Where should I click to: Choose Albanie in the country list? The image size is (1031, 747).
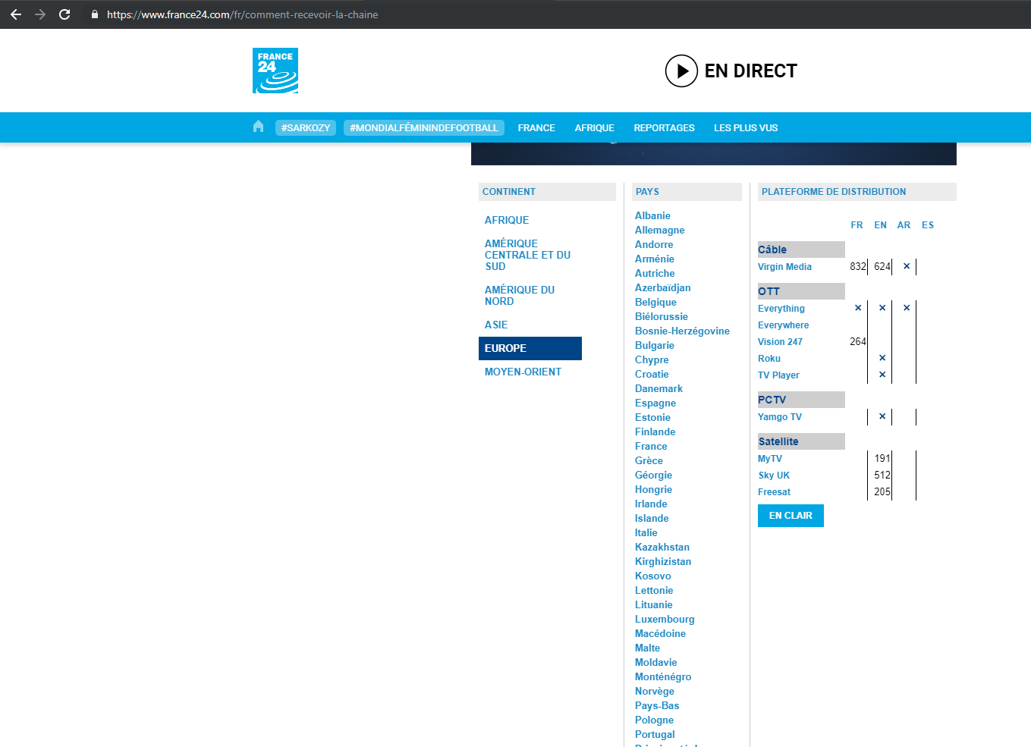click(652, 215)
